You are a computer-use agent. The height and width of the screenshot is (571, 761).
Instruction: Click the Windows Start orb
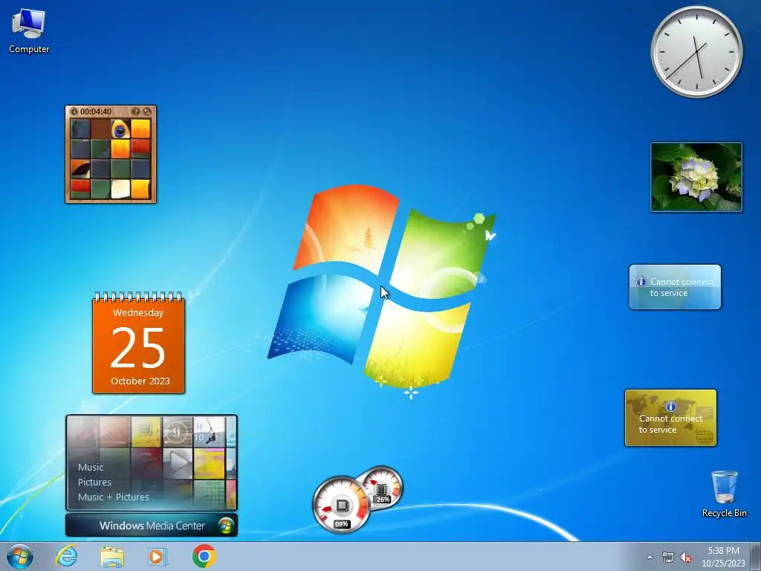(x=20, y=556)
